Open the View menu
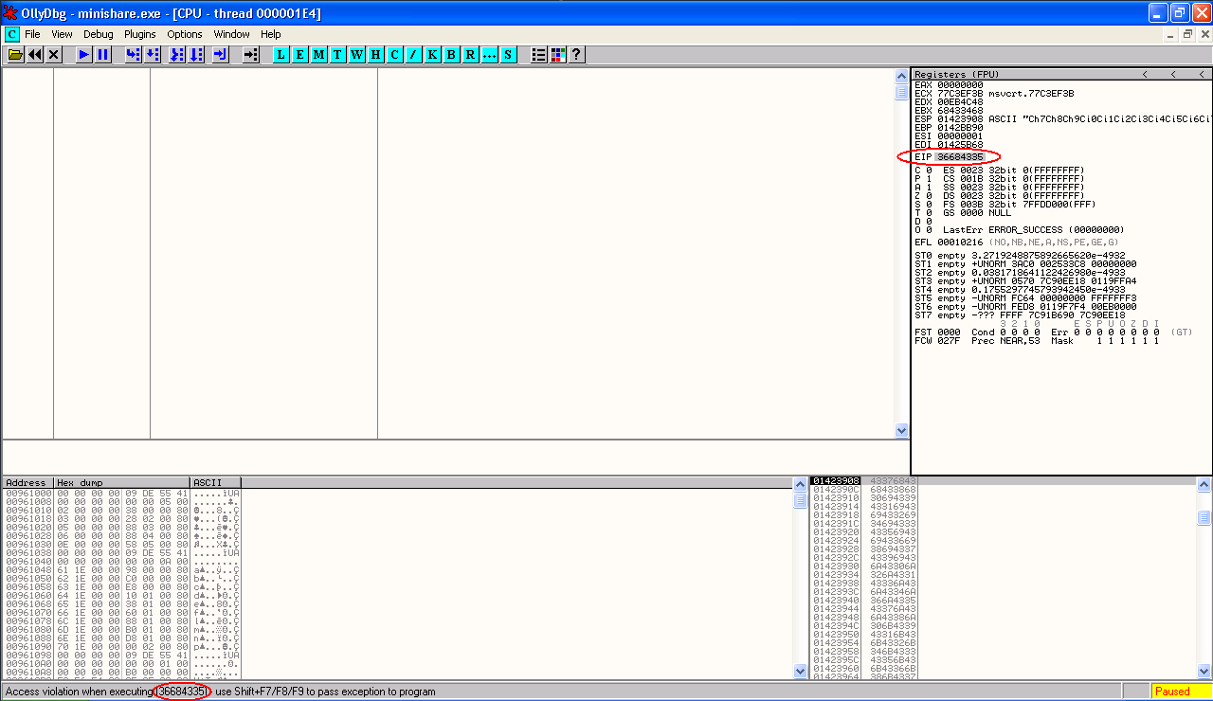This screenshot has width=1213, height=701. pyautogui.click(x=62, y=34)
